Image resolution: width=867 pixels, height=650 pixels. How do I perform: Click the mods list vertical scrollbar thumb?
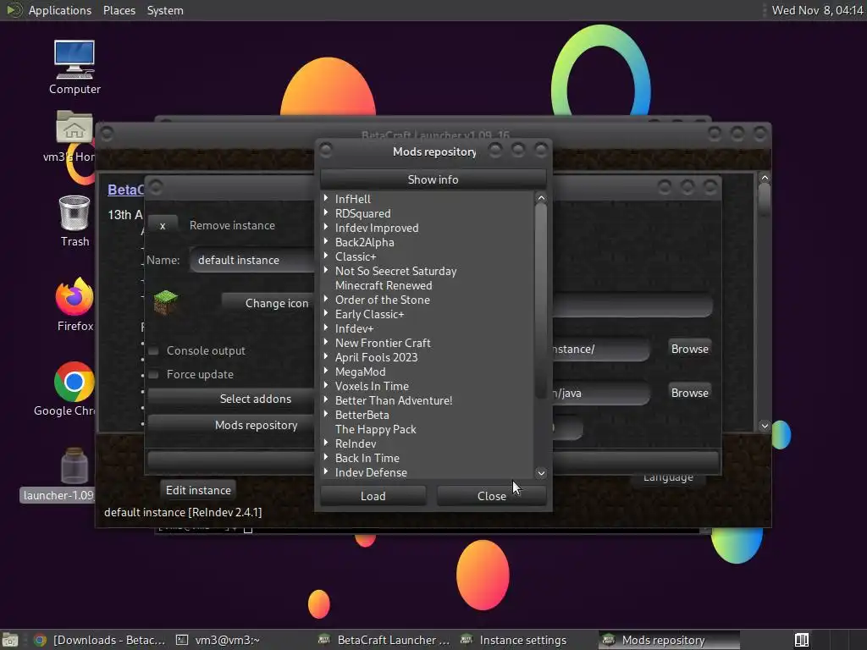pyautogui.click(x=541, y=301)
